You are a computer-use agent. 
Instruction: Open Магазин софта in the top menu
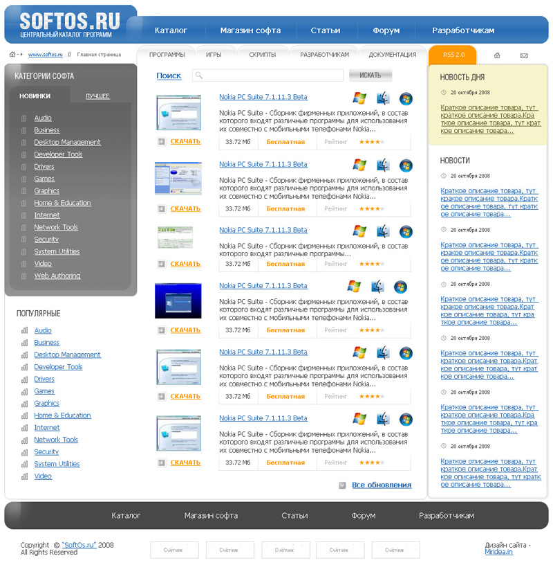click(x=250, y=30)
